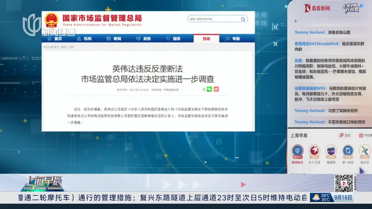Select the 新纪实 channel icon

pos(365,151)
